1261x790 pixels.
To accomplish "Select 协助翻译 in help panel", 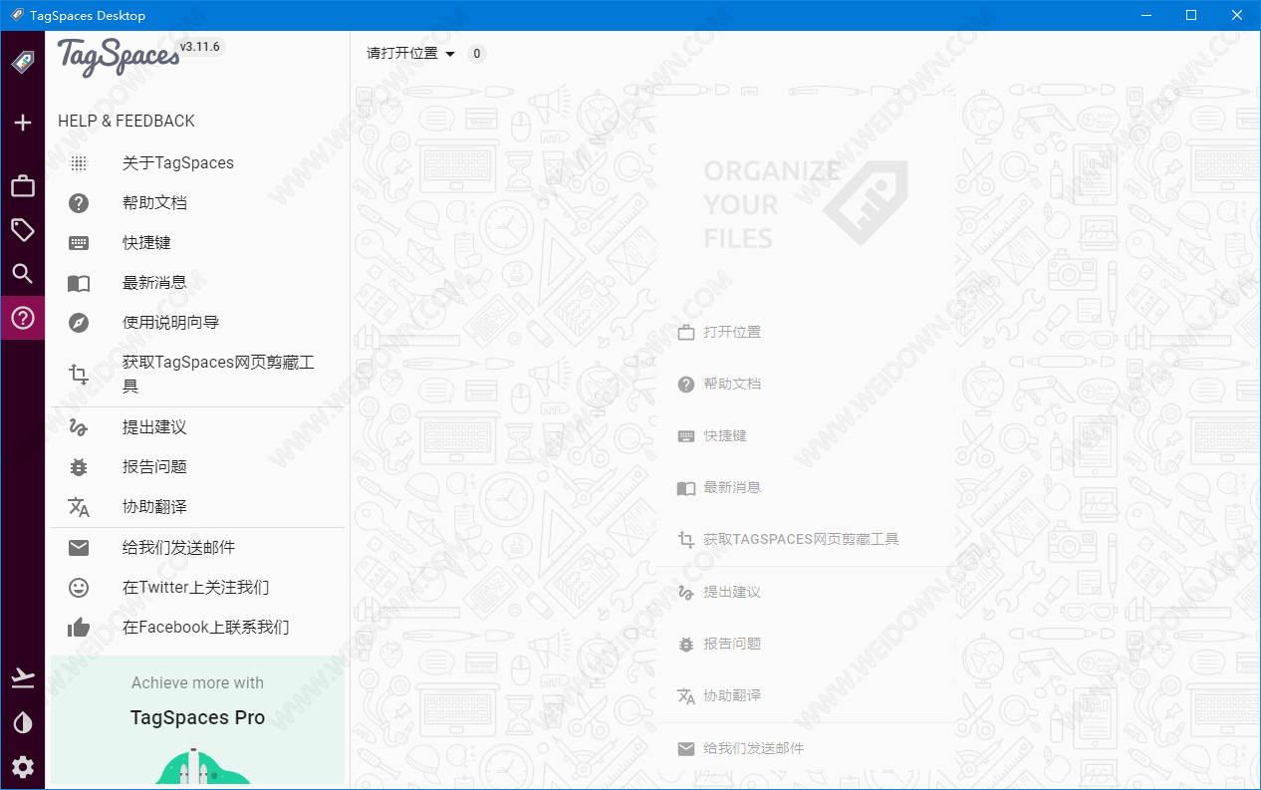I will pos(198,507).
